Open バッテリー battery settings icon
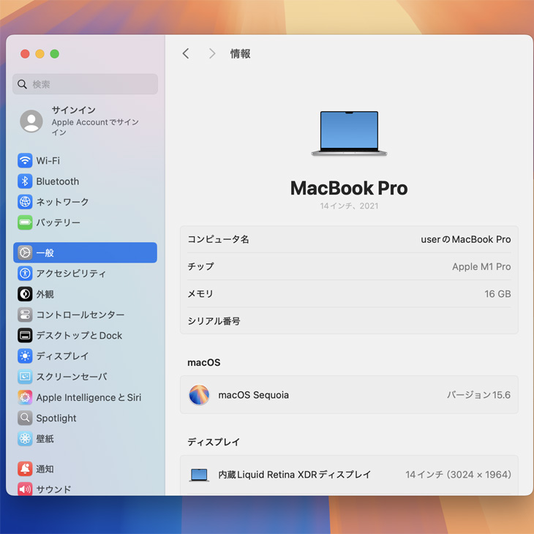Viewport: 534px width, 534px height. [25, 222]
